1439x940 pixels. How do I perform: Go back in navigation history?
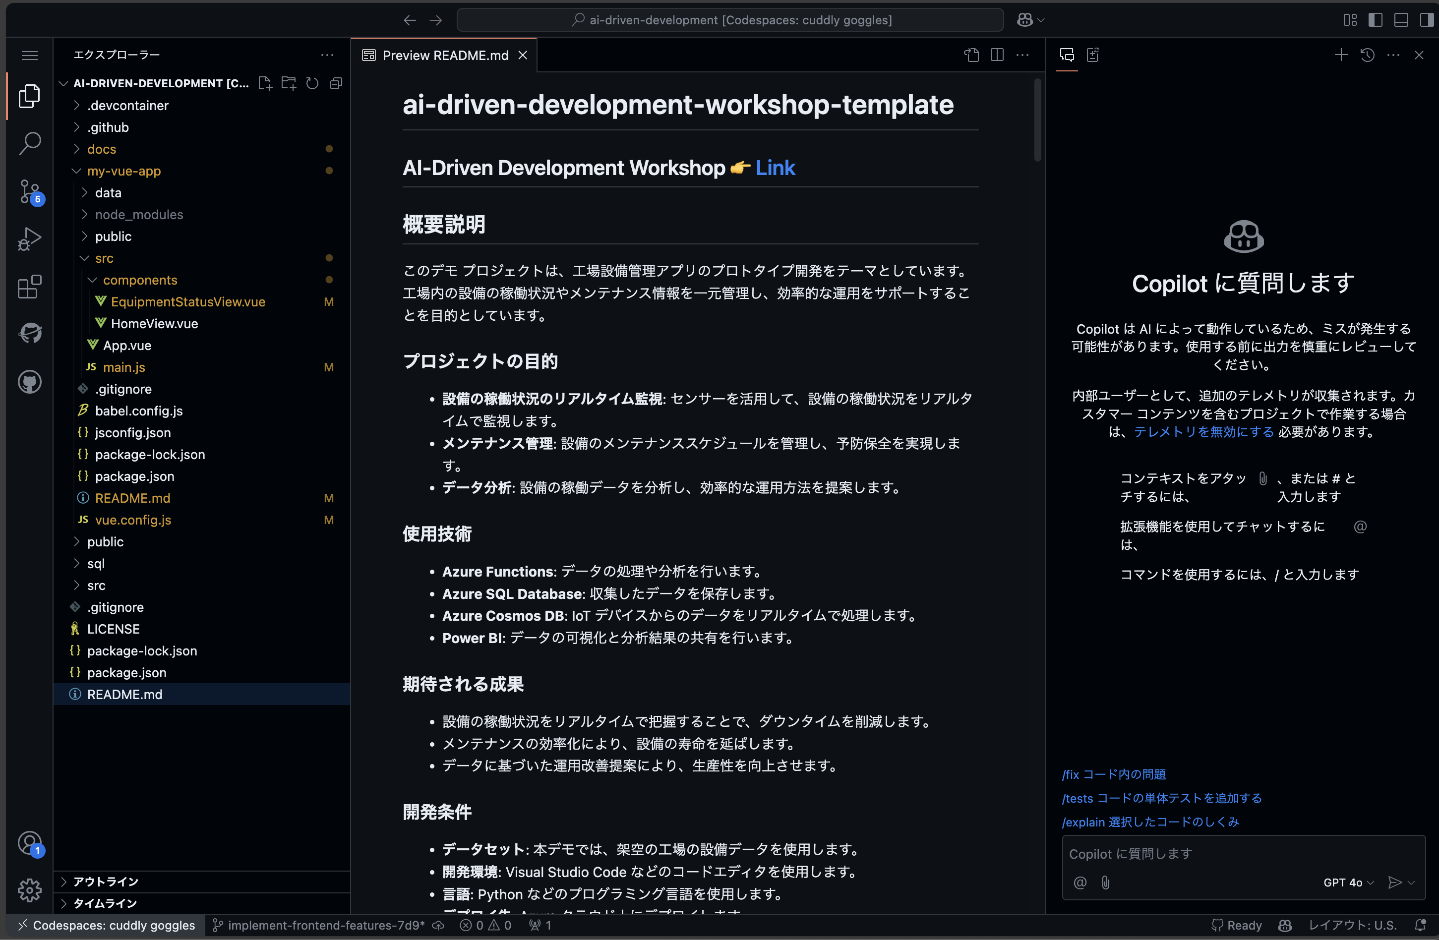(410, 20)
